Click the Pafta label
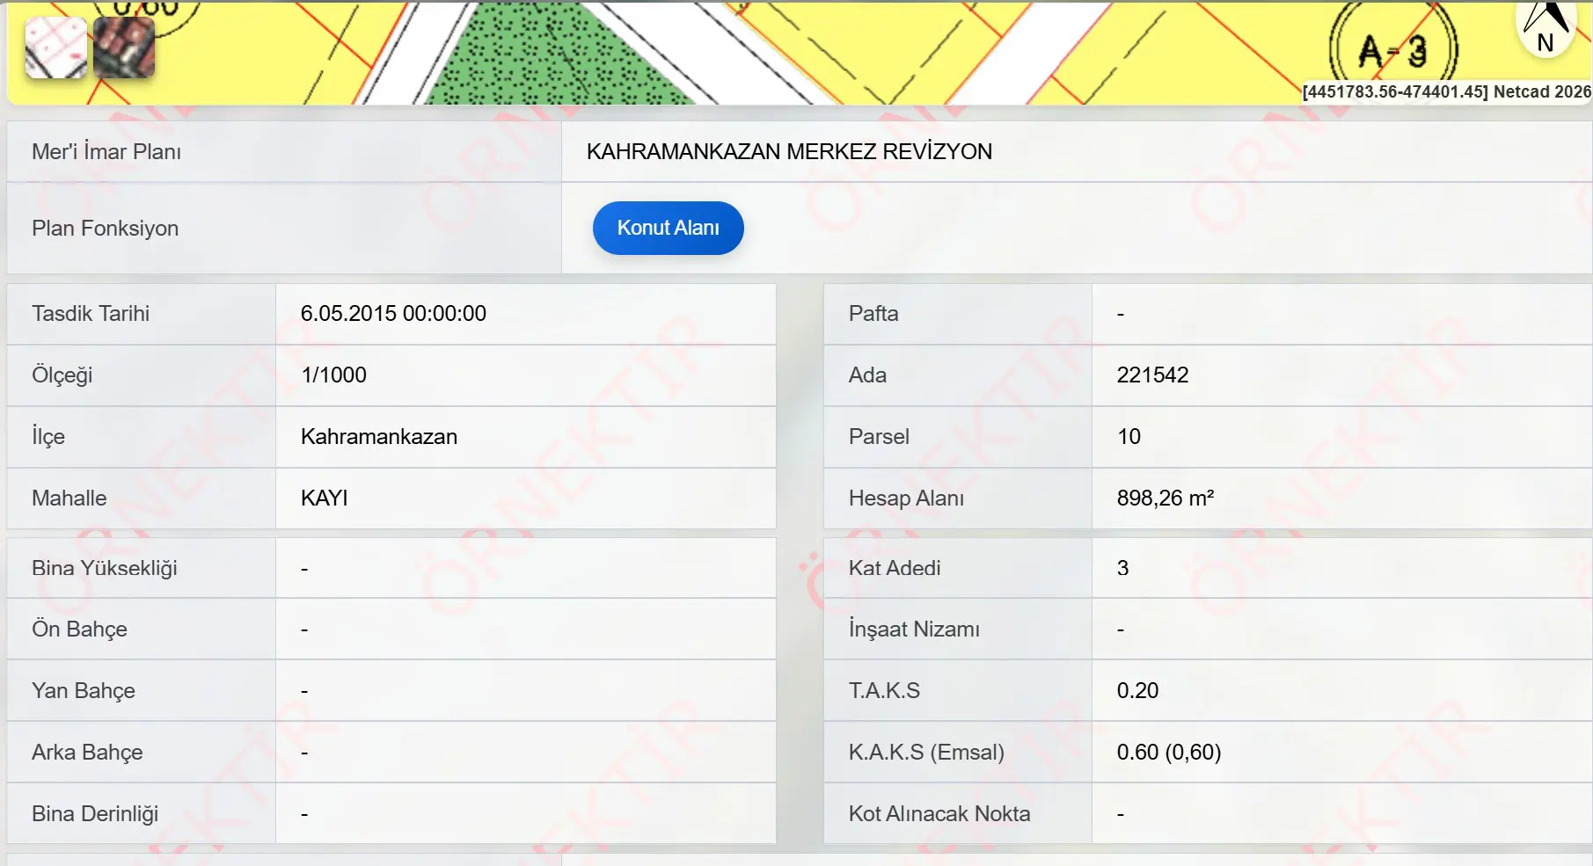 [x=873, y=314]
